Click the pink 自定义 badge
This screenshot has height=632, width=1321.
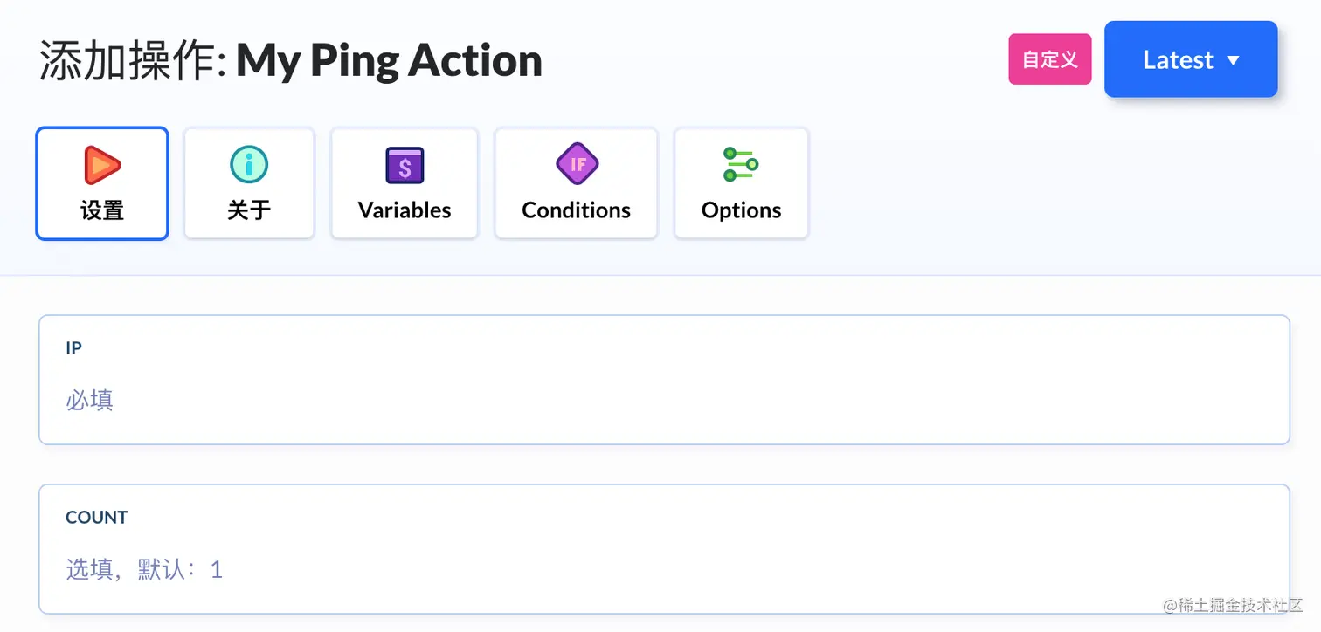tap(1050, 59)
